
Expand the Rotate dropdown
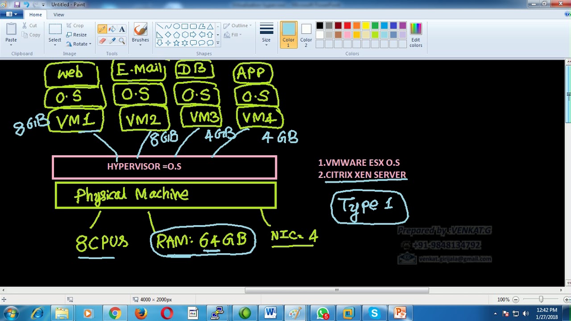click(90, 44)
